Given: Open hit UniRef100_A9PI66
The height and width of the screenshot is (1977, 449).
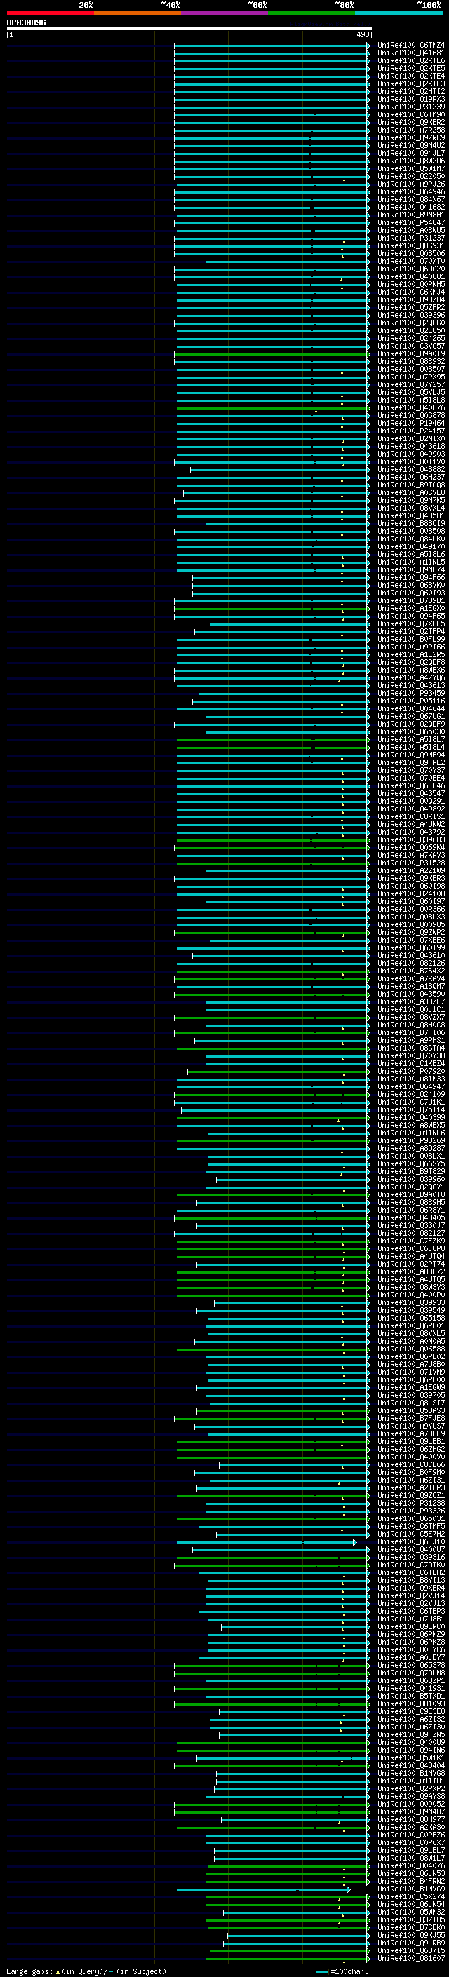Looking at the screenshot, I should (411, 647).
